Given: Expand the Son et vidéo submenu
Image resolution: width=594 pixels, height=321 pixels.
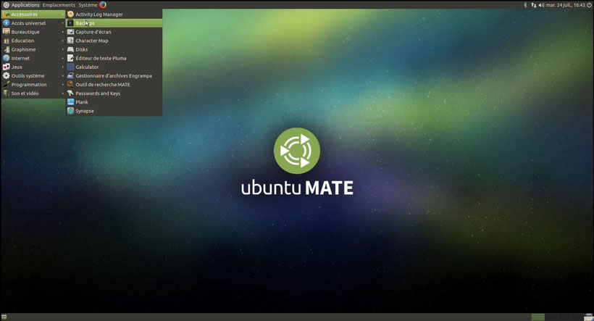Looking at the screenshot, I should pyautogui.click(x=33, y=93).
